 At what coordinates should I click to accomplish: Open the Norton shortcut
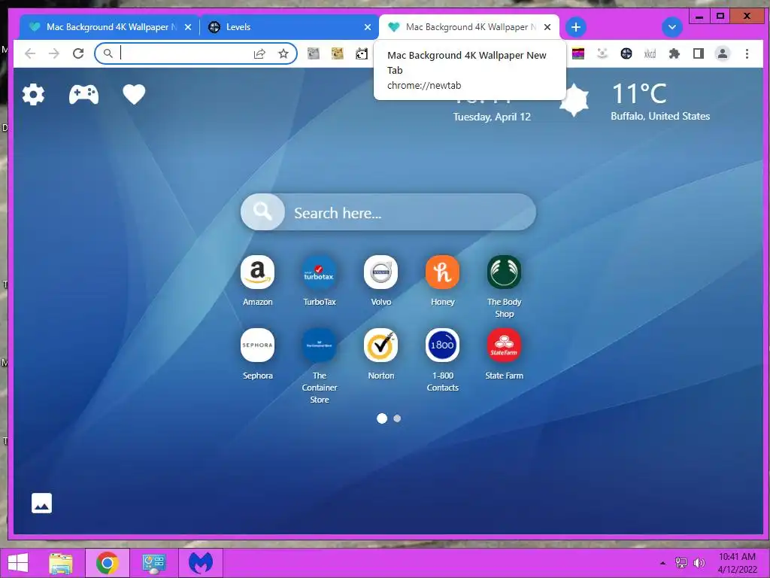tap(380, 345)
